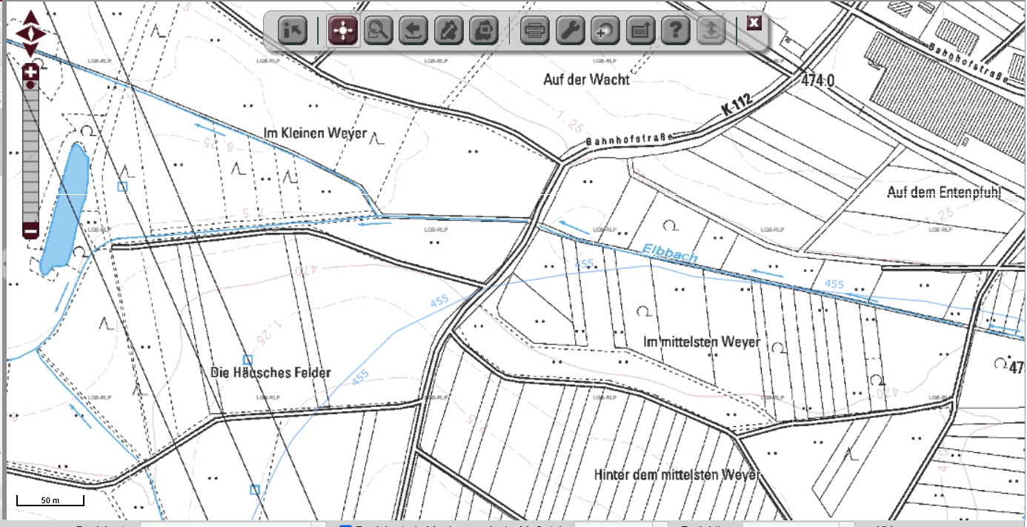
Task: Select the identify feature info tool
Action: (x=293, y=31)
